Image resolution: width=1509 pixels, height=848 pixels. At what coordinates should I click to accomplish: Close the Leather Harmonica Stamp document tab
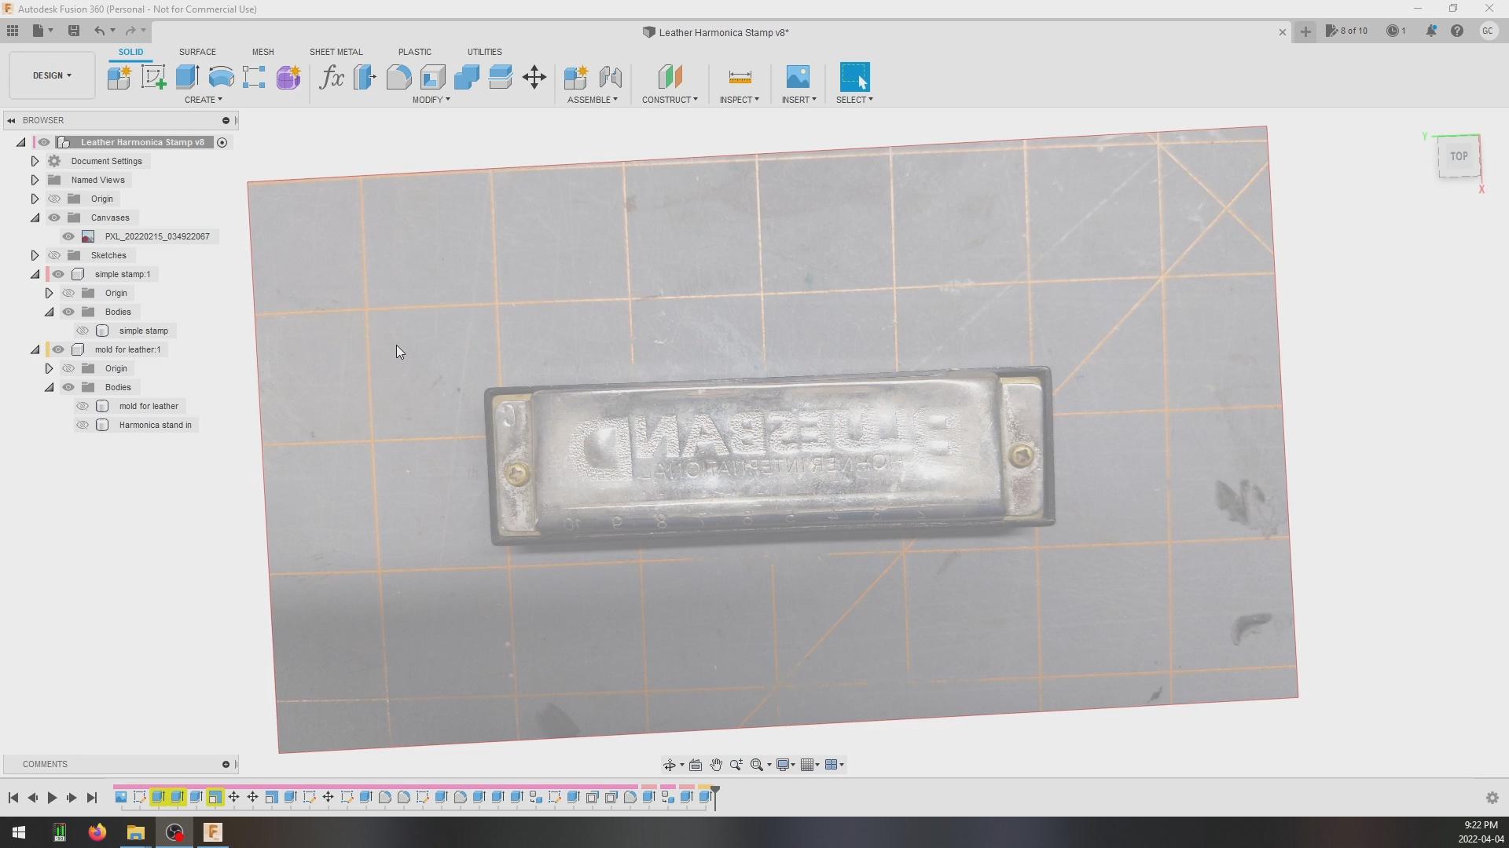click(x=1283, y=32)
